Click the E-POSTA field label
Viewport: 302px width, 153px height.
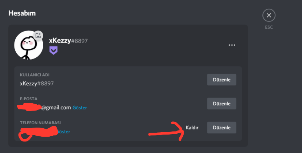tap(29, 99)
